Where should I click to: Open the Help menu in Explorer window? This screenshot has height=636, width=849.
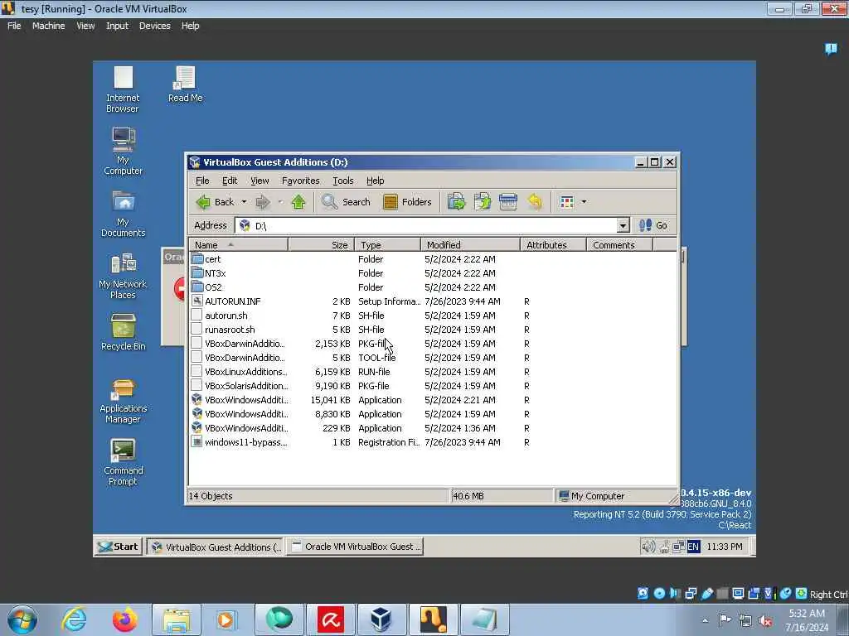click(375, 181)
